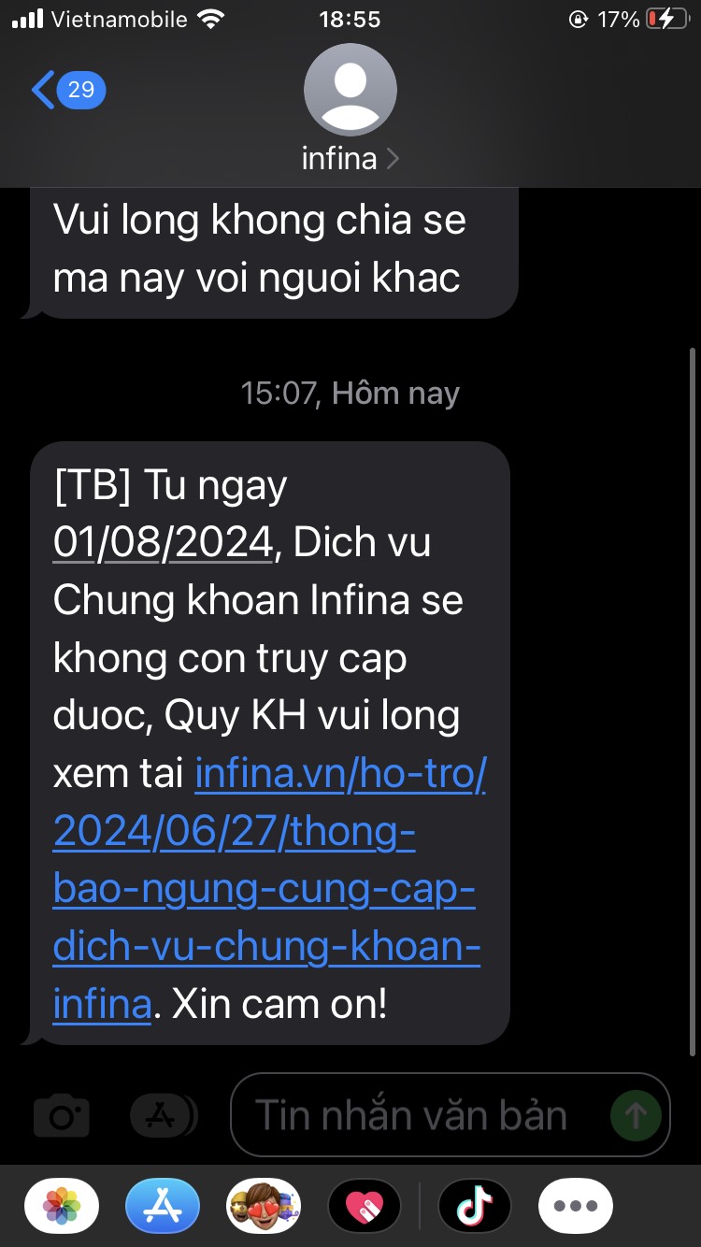Open the more apps ellipsis button

tap(576, 1206)
